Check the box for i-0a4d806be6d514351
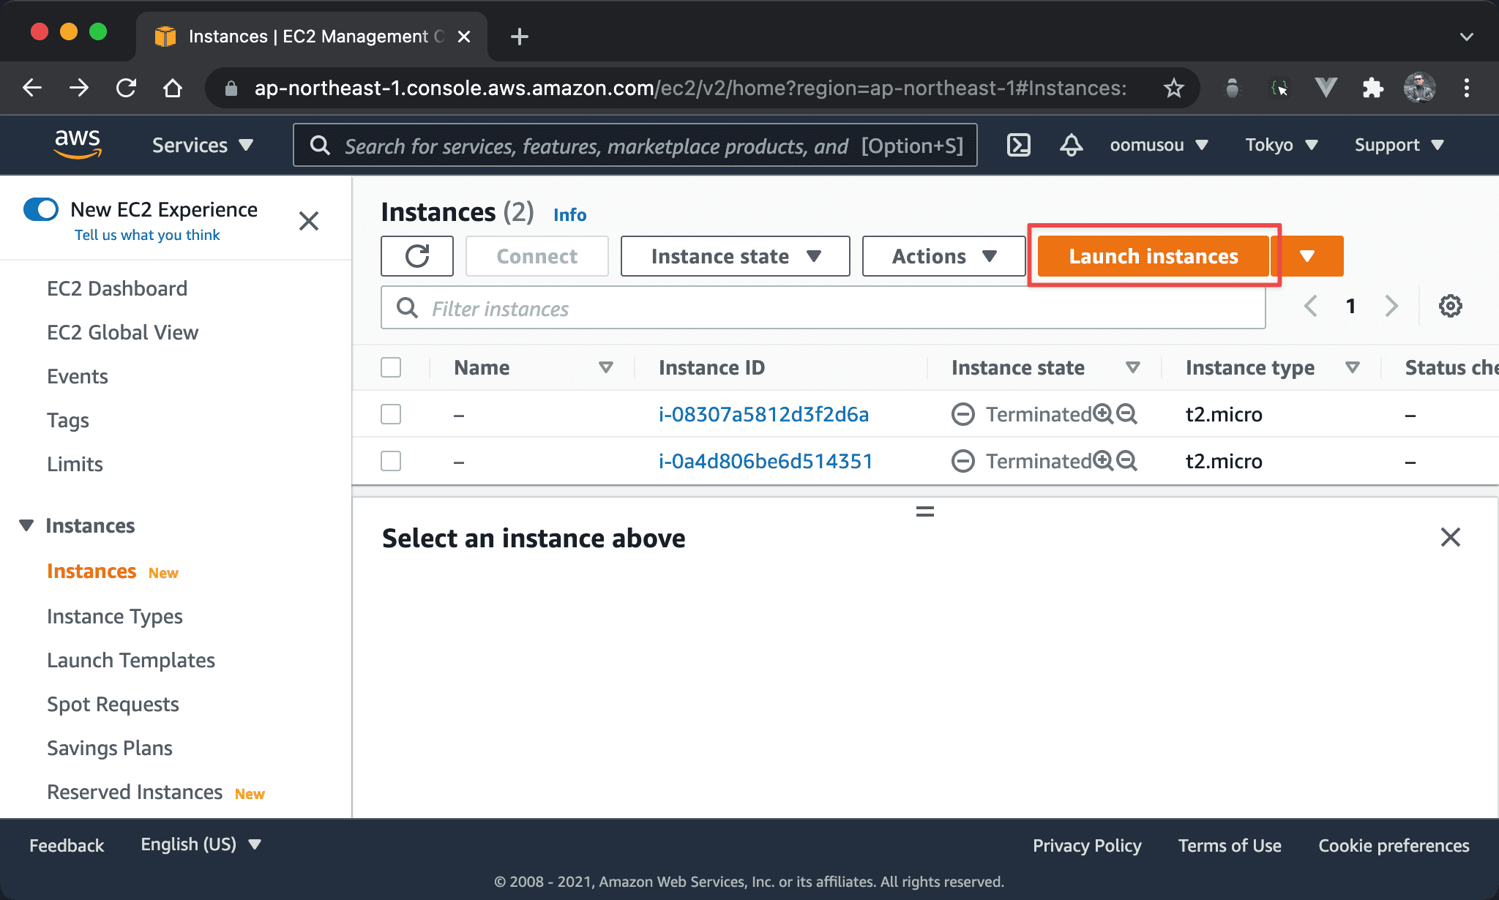 tap(391, 461)
